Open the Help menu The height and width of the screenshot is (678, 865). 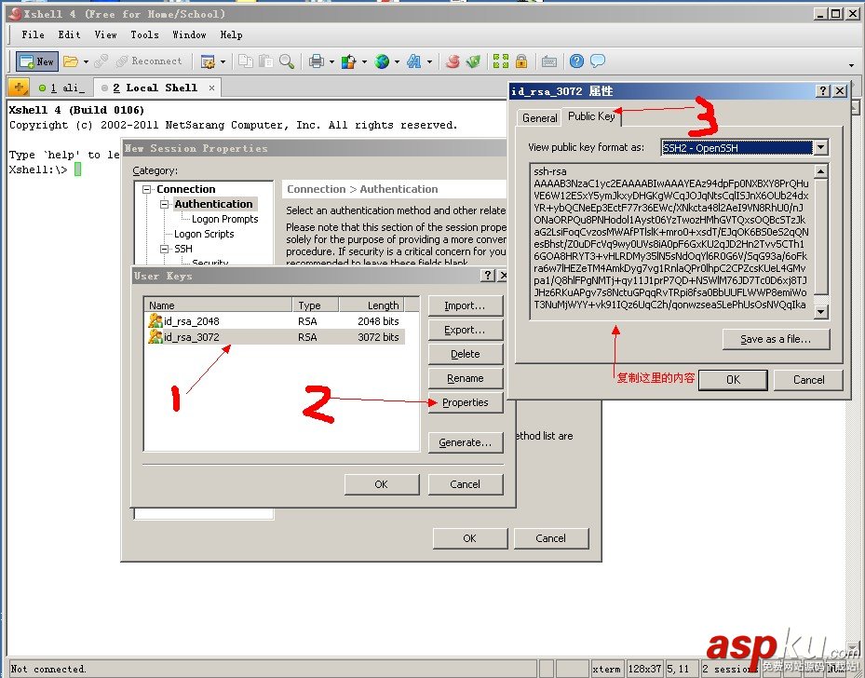click(231, 34)
